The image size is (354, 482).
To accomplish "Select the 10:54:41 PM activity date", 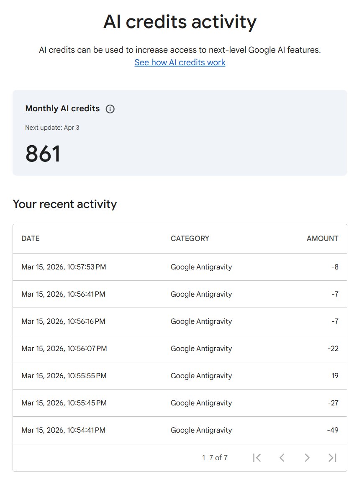I will click(x=63, y=430).
